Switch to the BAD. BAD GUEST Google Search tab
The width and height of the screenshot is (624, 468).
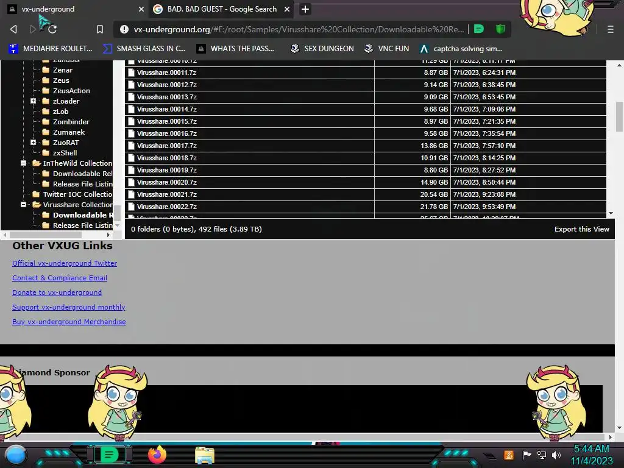(x=221, y=9)
